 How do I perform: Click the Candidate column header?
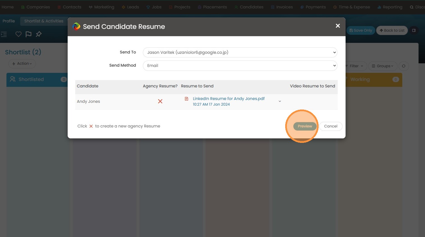[88, 86]
